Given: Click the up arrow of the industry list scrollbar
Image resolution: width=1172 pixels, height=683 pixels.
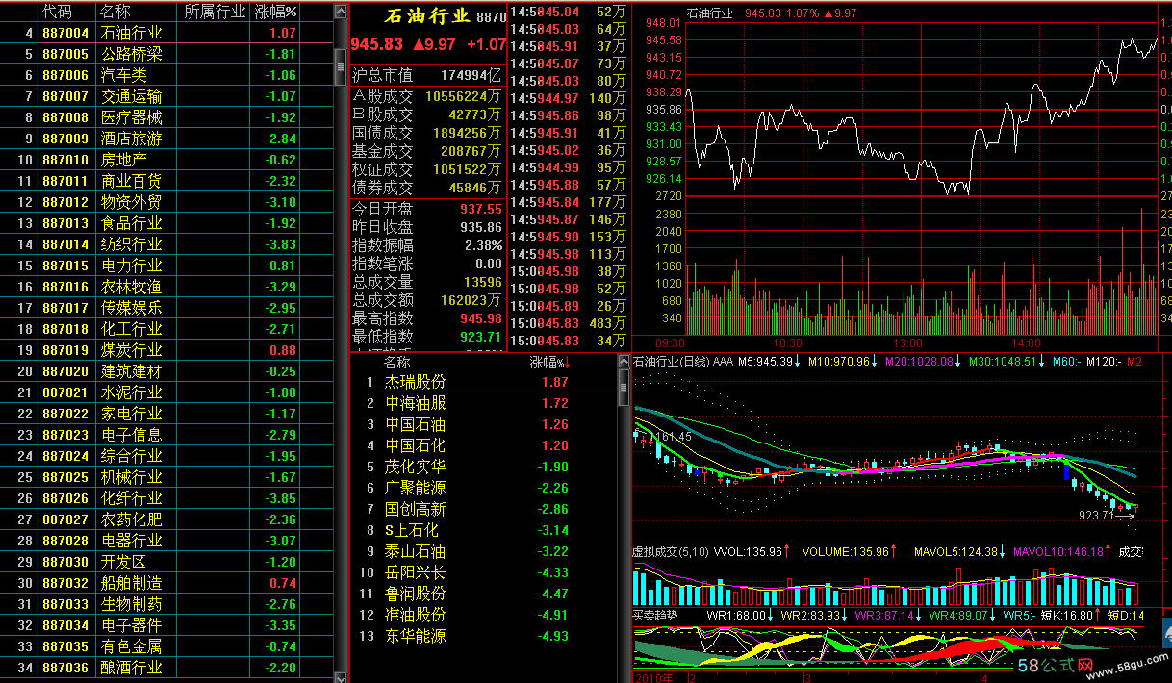Looking at the screenshot, I should pyautogui.click(x=340, y=12).
